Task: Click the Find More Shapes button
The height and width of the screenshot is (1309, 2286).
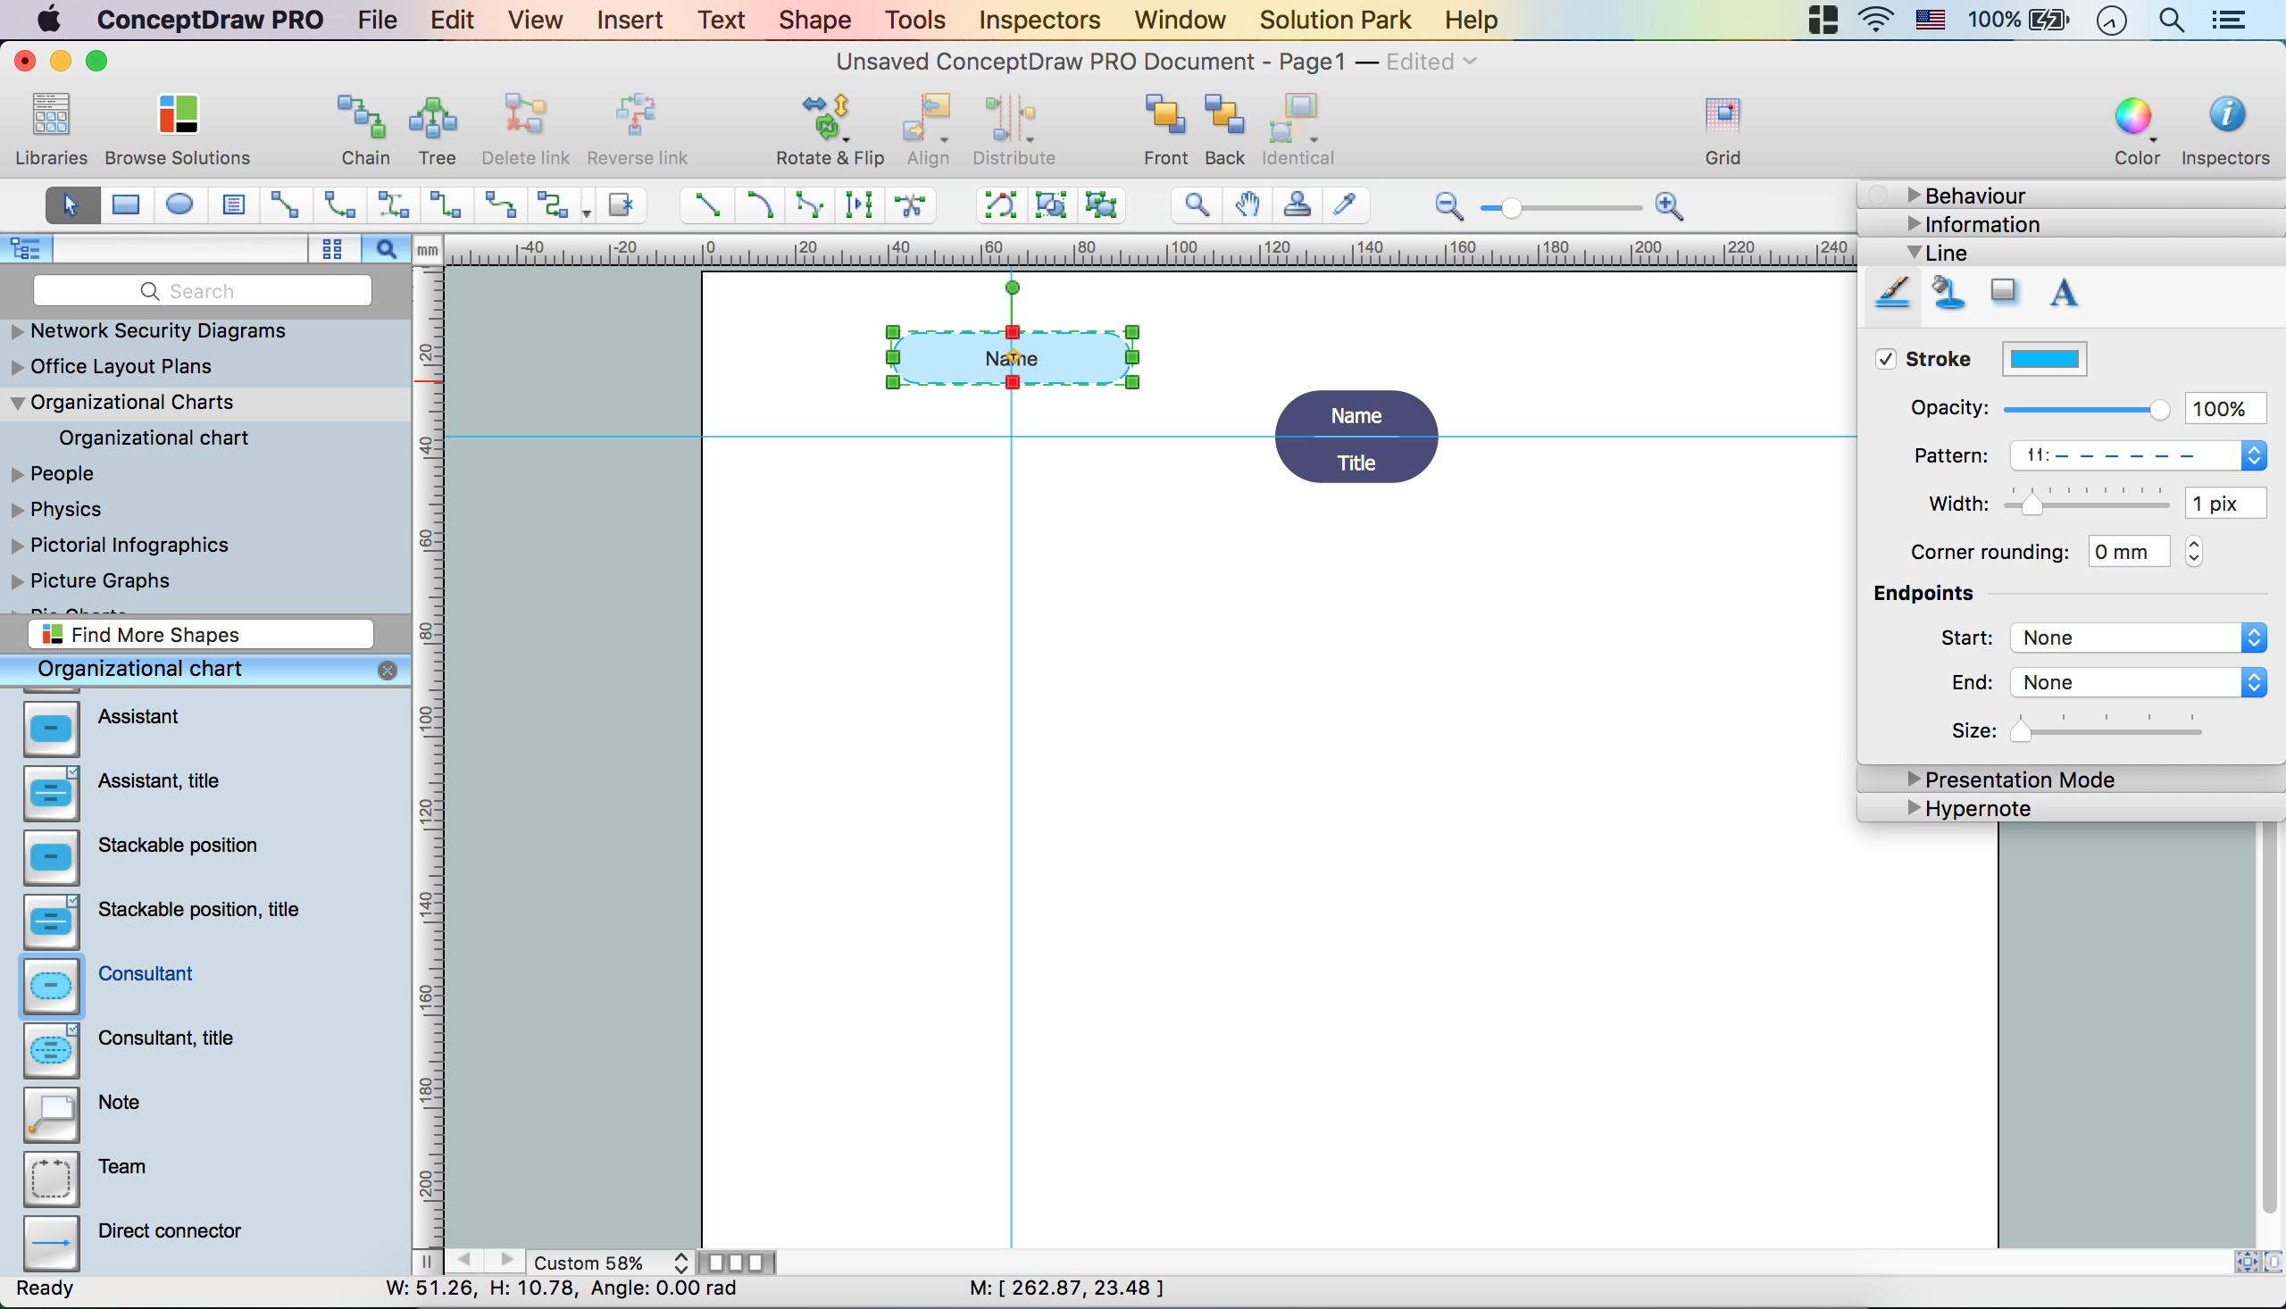Action: point(201,635)
